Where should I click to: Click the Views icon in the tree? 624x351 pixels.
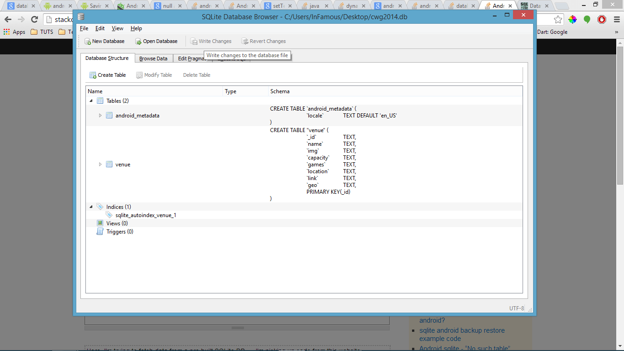click(100, 223)
